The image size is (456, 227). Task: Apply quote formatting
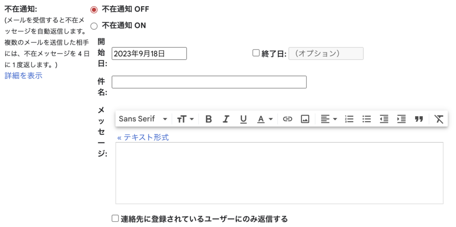pos(419,119)
